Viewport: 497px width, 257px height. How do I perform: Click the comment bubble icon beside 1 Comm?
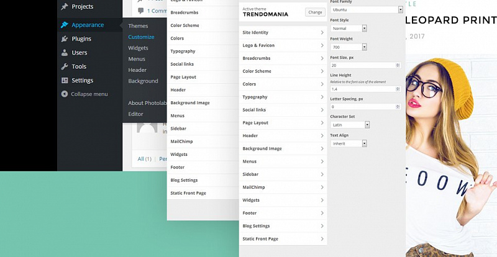[x=141, y=11]
